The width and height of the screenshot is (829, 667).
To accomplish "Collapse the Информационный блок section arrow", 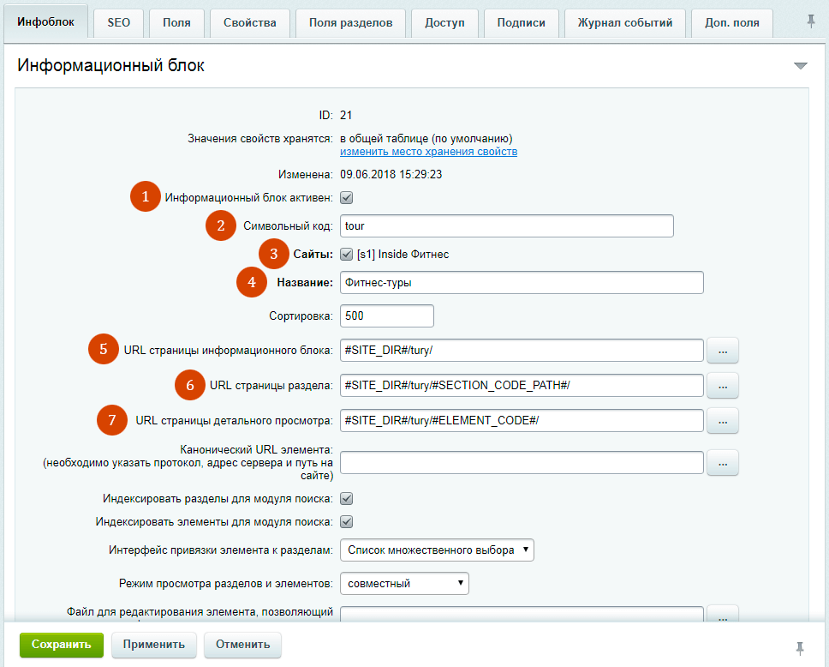I will tap(800, 66).
